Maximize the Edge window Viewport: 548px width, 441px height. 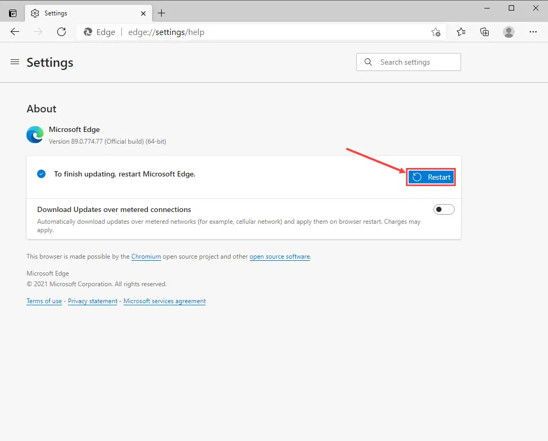pyautogui.click(x=511, y=8)
